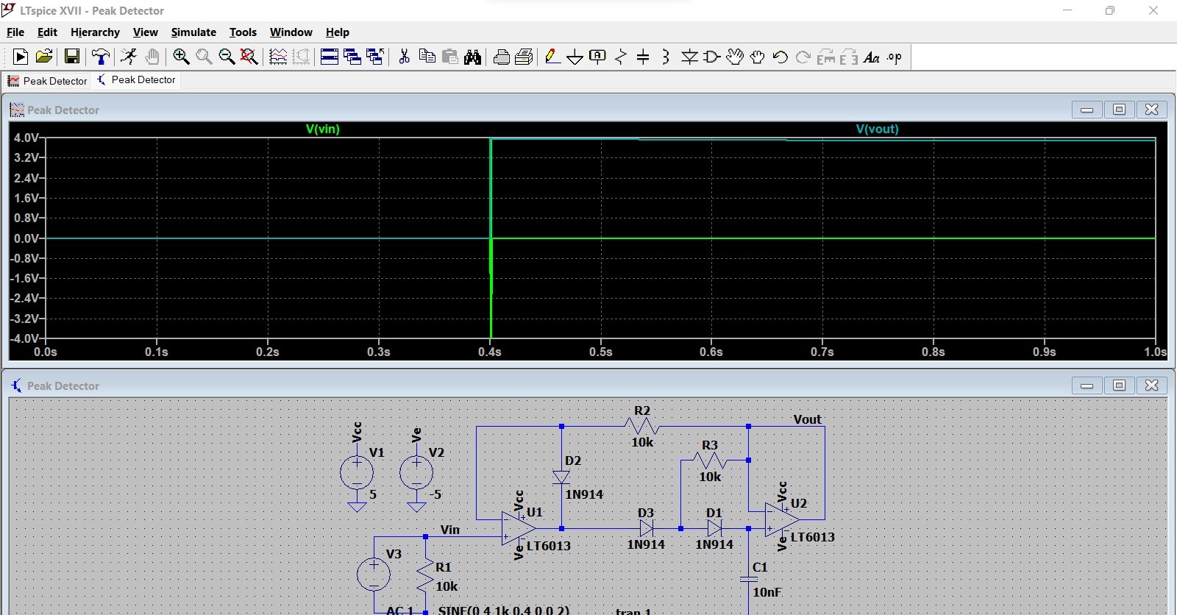
Task: Click the voltage source V2 symbol
Action: pyautogui.click(x=416, y=472)
